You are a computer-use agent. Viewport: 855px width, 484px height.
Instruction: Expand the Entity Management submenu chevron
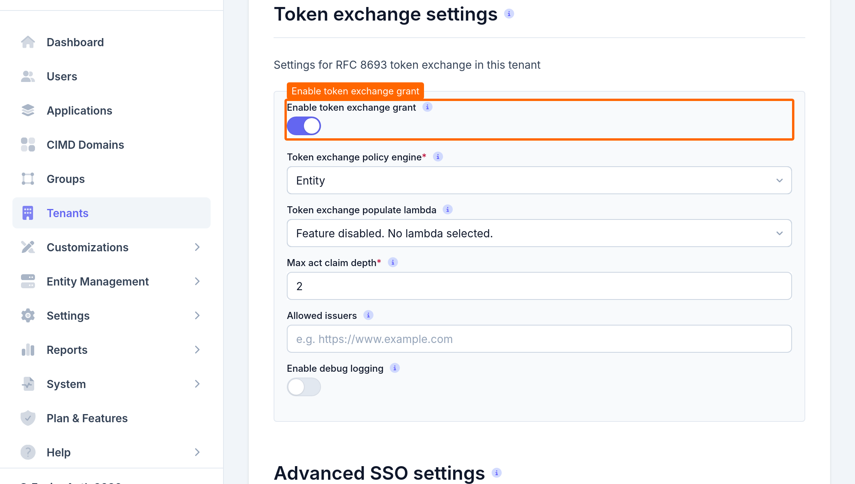(x=197, y=281)
